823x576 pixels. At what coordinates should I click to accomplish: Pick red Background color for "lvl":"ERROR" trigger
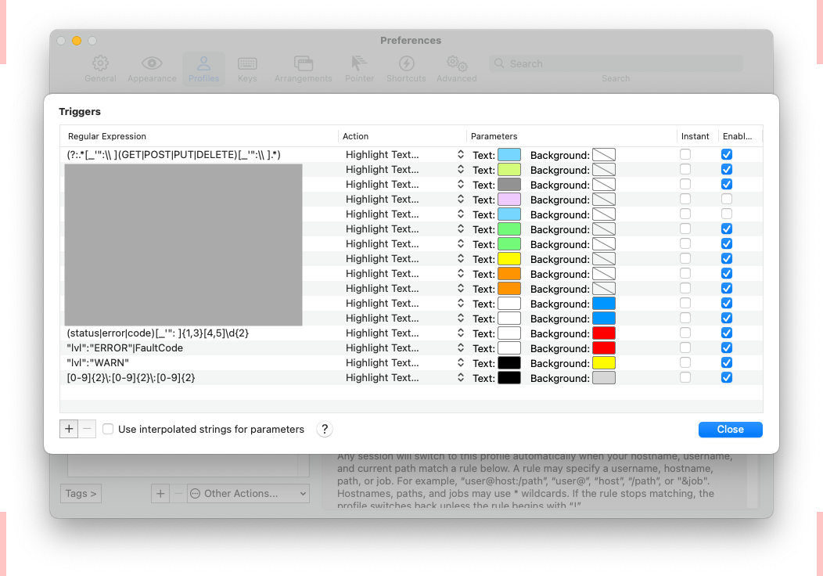click(x=604, y=348)
